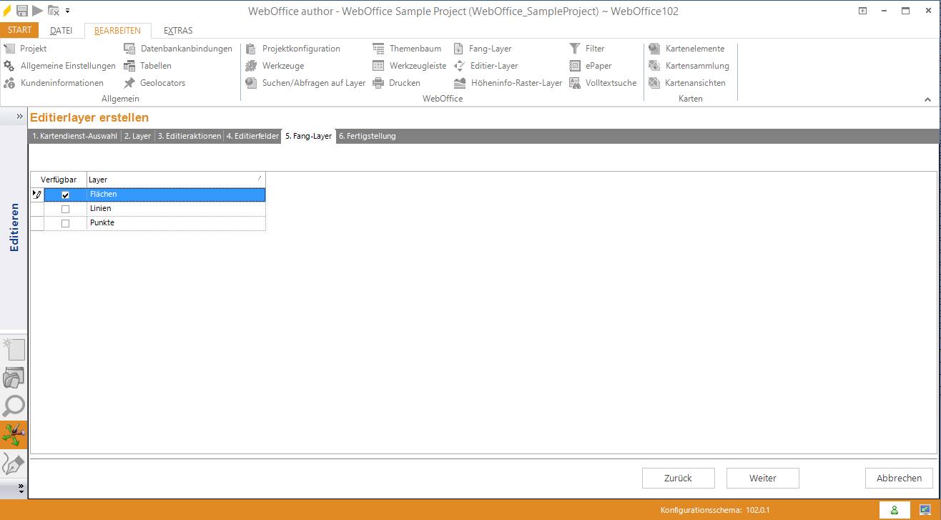Open the quick access toolbar customize dropdown
941x520 pixels.
click(67, 11)
